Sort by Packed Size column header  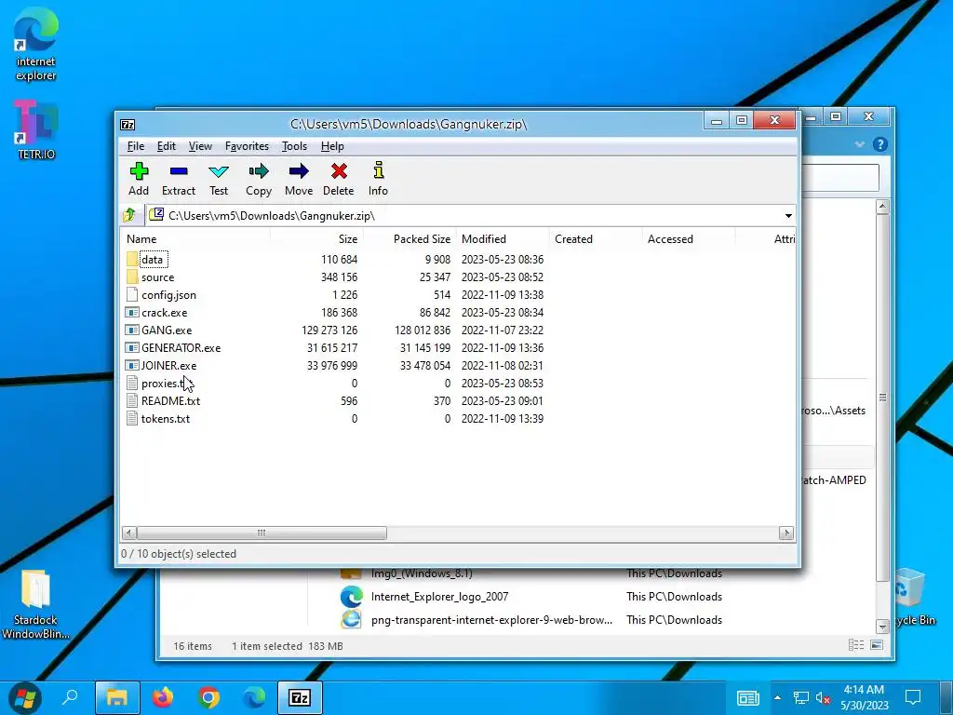(409, 239)
